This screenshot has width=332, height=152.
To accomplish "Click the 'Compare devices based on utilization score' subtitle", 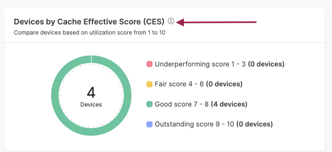I will point(89,33).
